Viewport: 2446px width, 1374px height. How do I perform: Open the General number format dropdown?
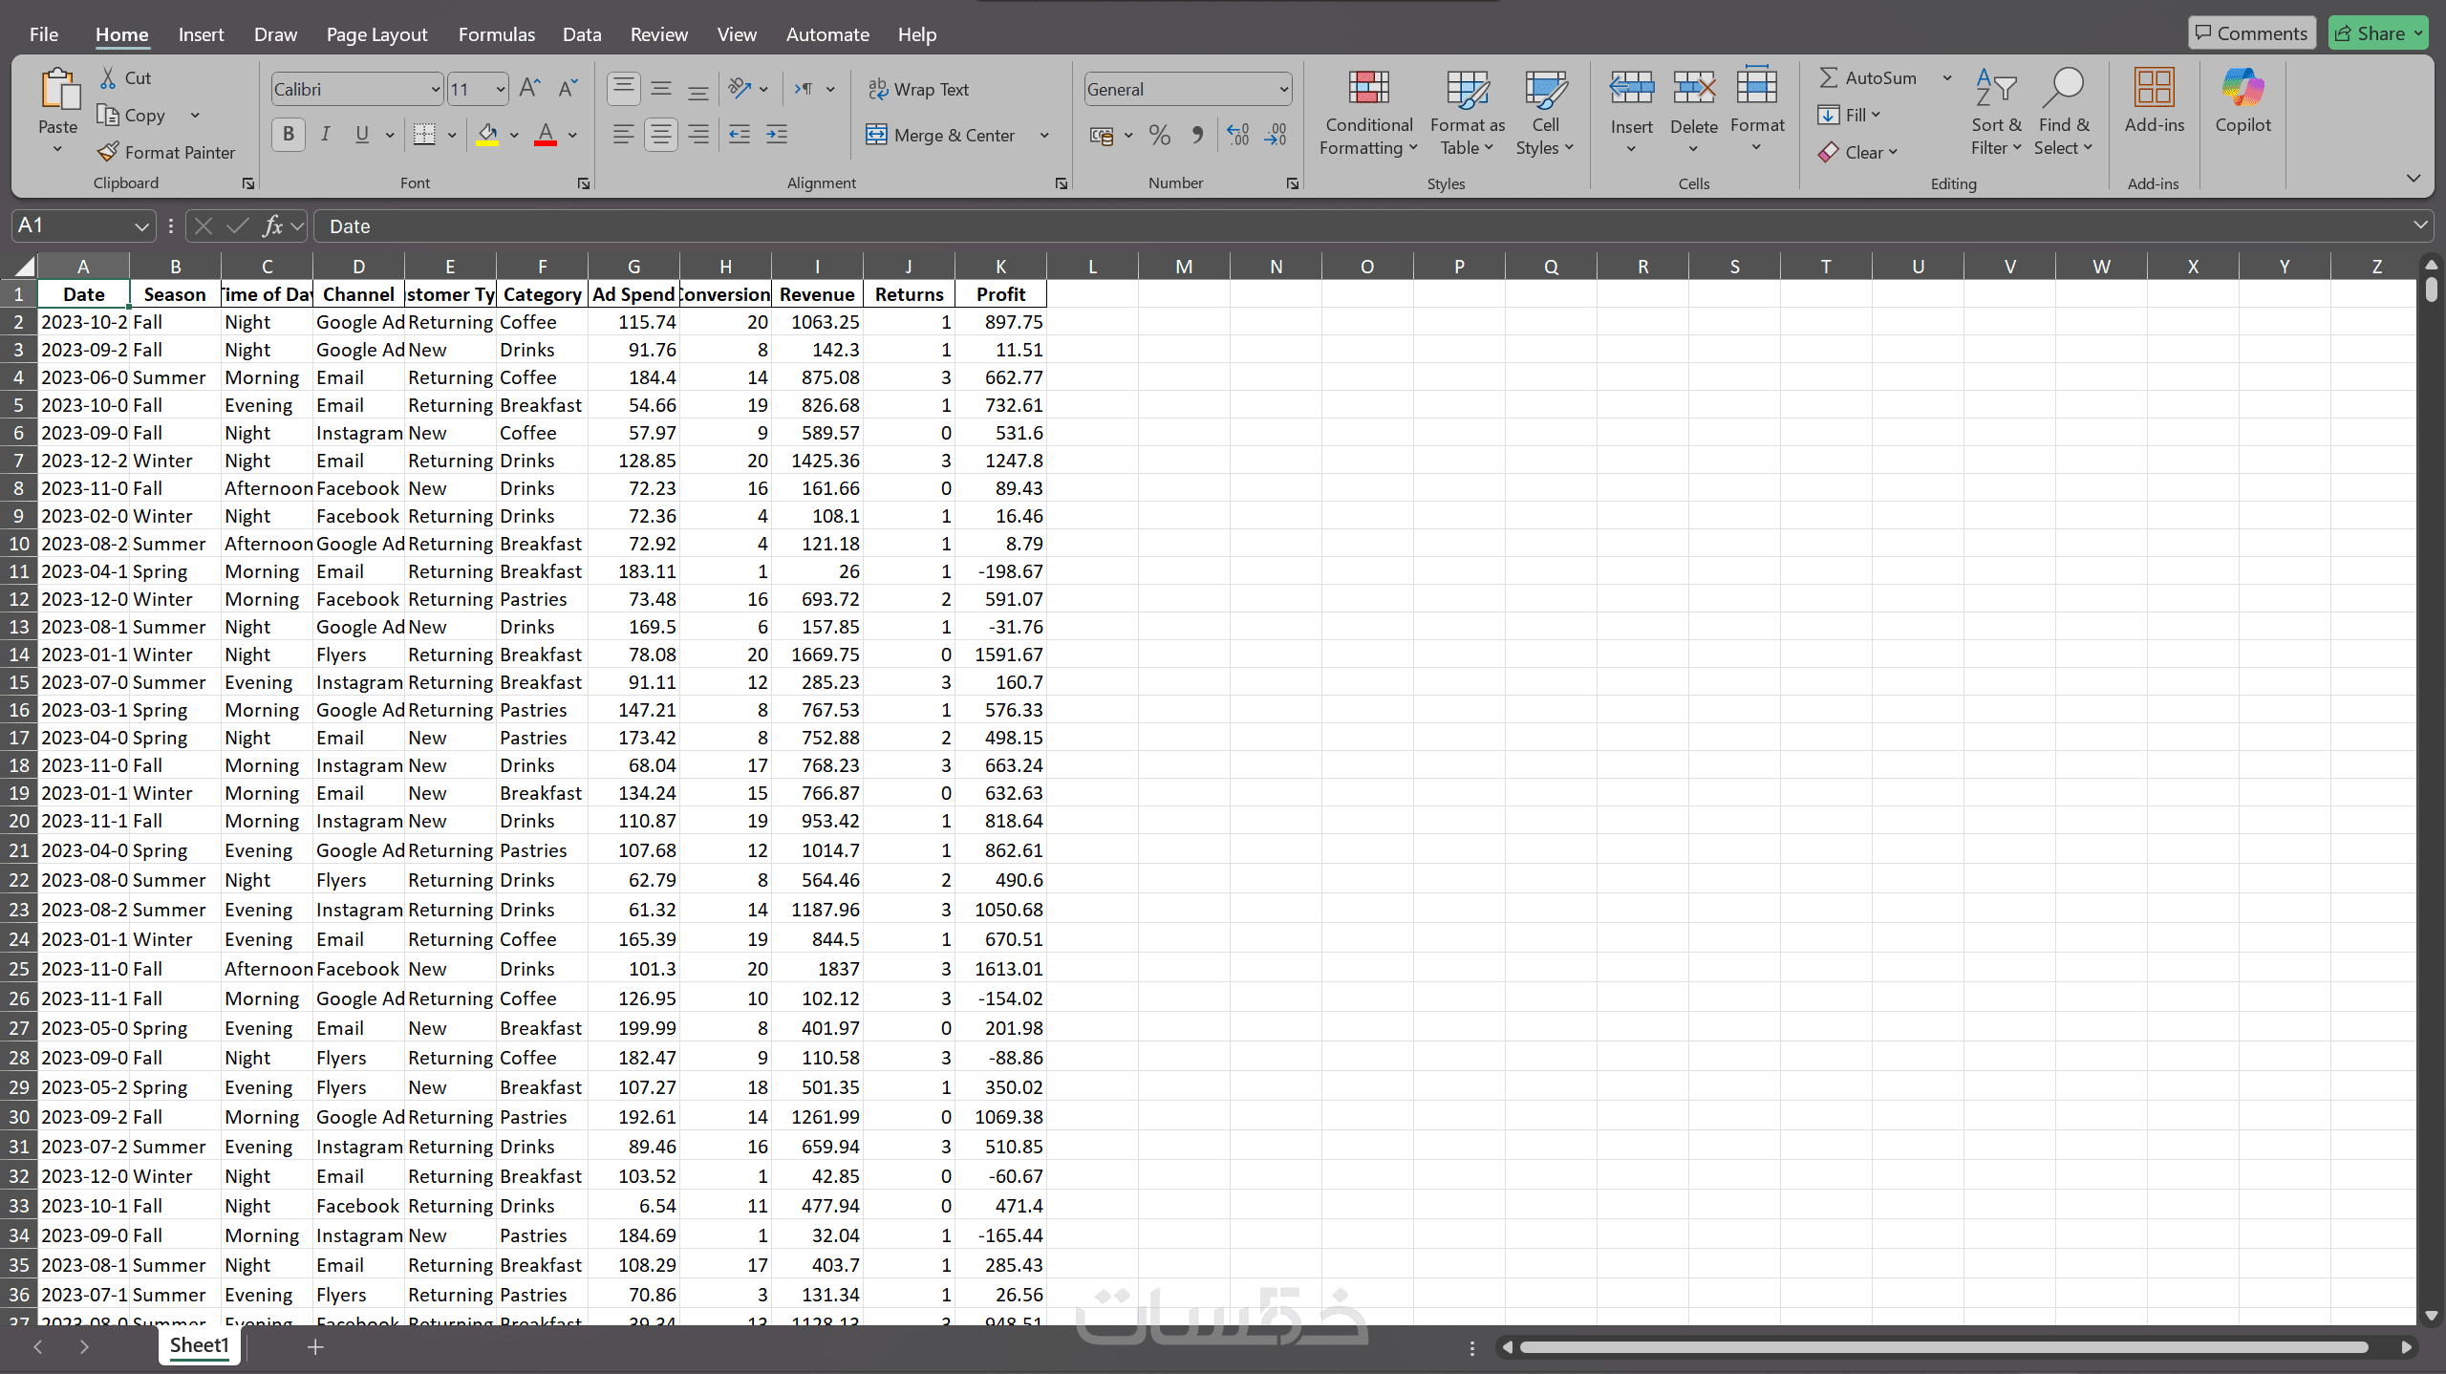pos(1283,90)
